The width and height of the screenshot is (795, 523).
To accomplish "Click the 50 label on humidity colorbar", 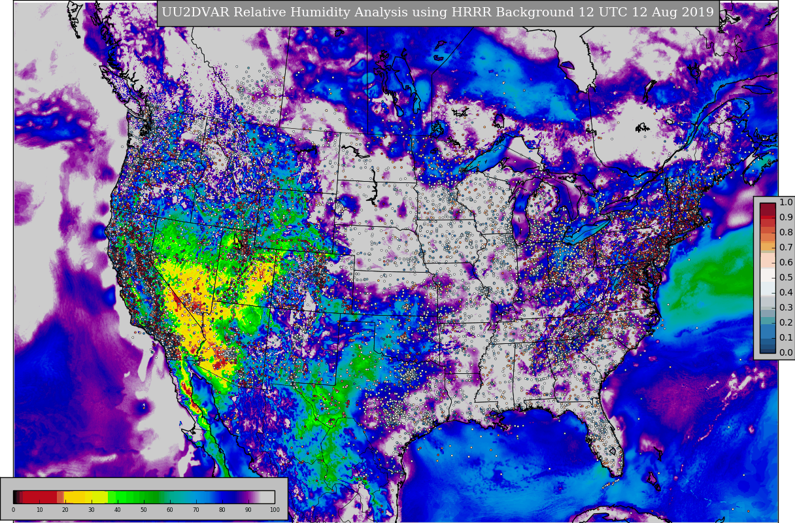I will click(x=144, y=510).
